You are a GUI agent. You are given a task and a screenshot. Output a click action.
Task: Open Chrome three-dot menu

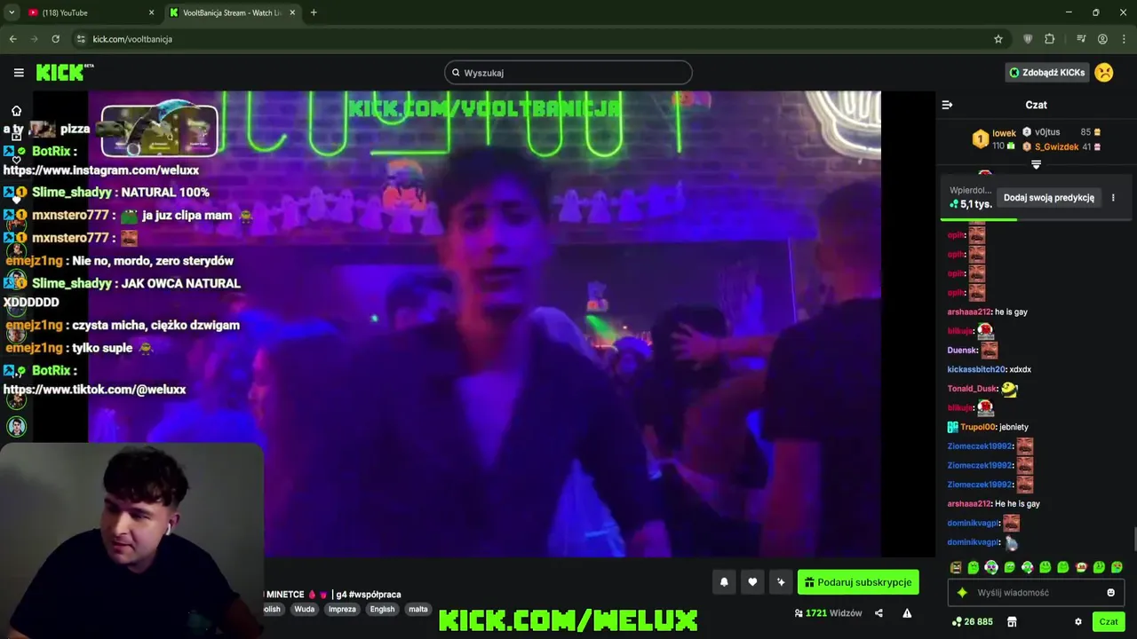point(1124,39)
